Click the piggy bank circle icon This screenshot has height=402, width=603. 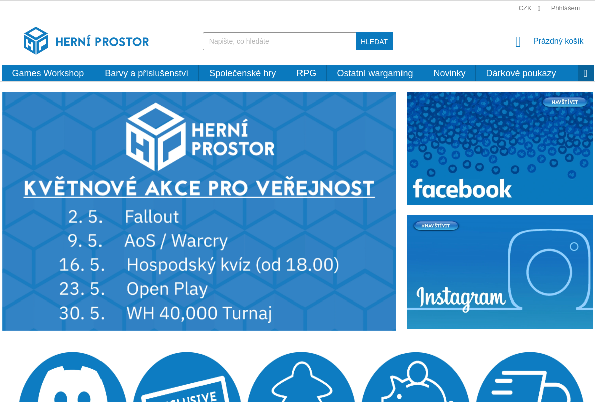point(416,377)
